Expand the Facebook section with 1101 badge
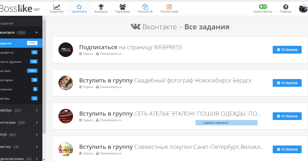The height and width of the screenshot is (161, 308). coord(21,110)
